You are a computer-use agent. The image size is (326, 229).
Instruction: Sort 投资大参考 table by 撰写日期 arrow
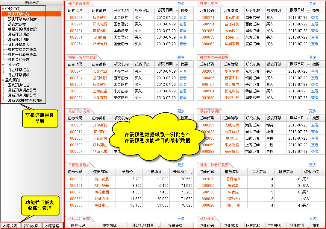pyautogui.click(x=308, y=11)
